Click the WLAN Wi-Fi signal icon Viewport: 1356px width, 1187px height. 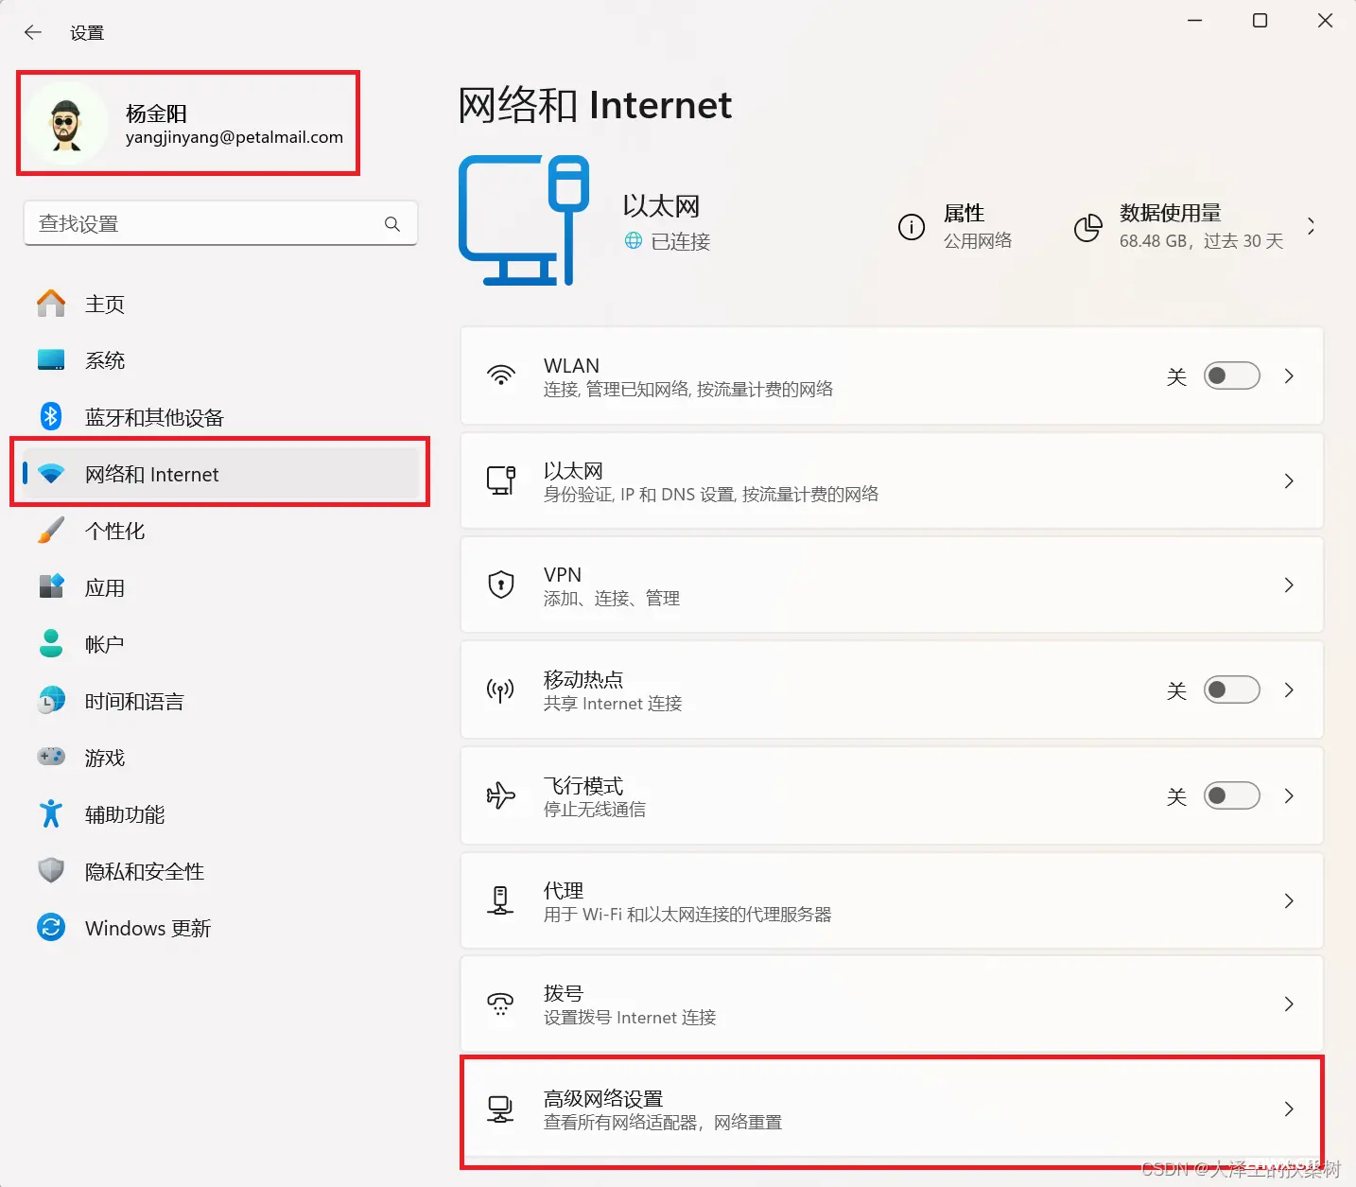[x=501, y=375]
